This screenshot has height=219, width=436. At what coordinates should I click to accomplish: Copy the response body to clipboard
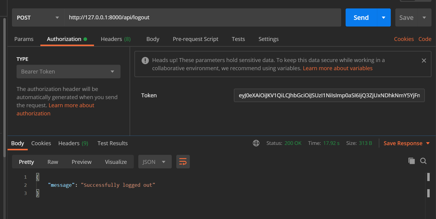(x=412, y=161)
